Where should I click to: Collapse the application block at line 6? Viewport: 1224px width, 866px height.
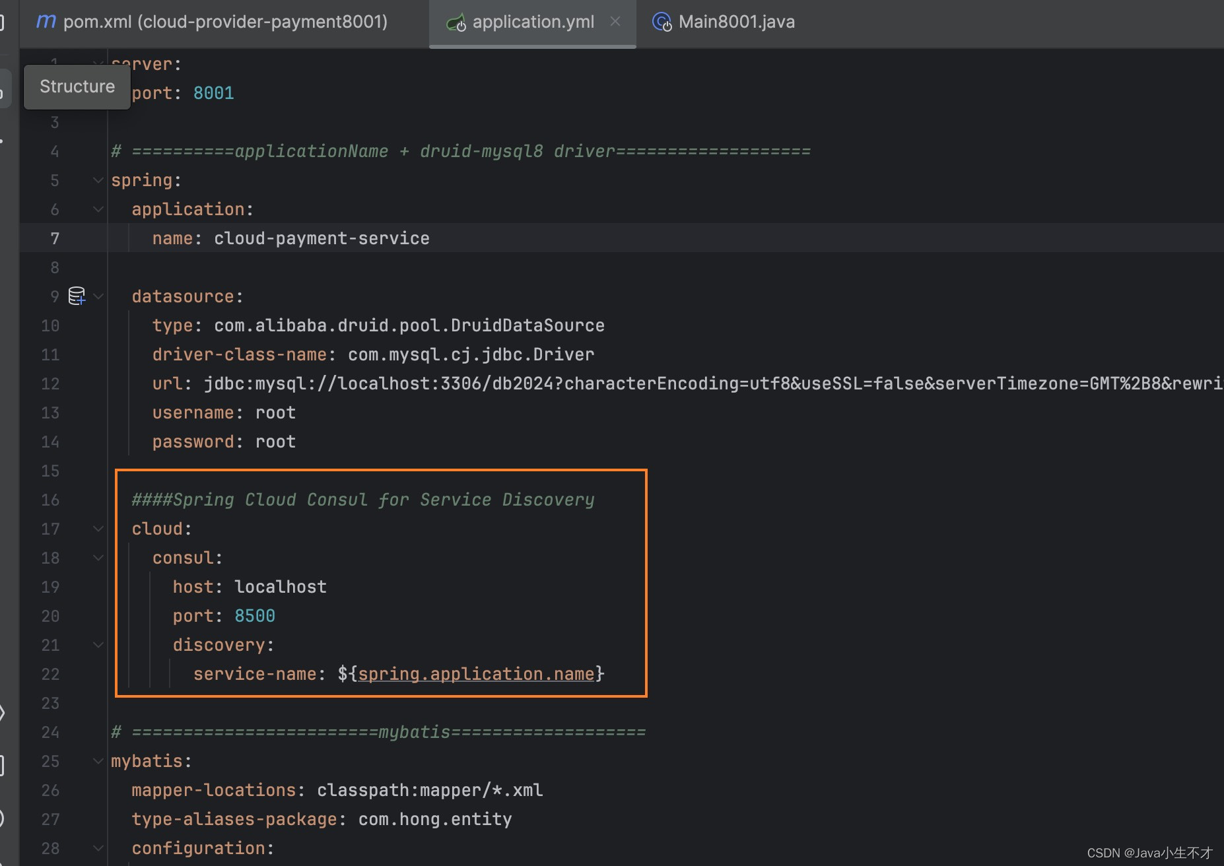(x=98, y=209)
